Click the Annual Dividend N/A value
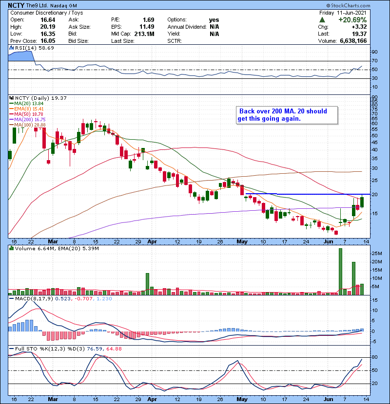Viewport: 390px width, 404px height. (x=214, y=27)
